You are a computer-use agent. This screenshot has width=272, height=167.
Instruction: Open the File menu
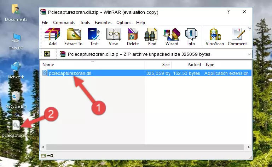[45, 23]
